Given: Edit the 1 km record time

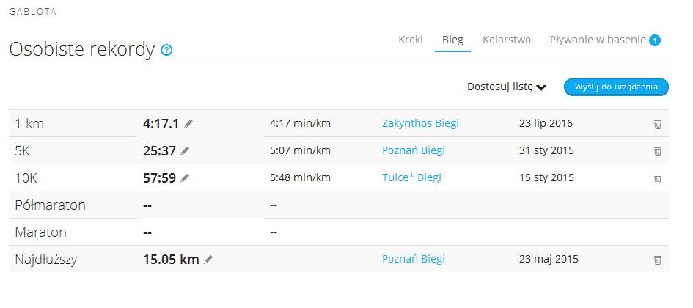Looking at the screenshot, I should 189,124.
